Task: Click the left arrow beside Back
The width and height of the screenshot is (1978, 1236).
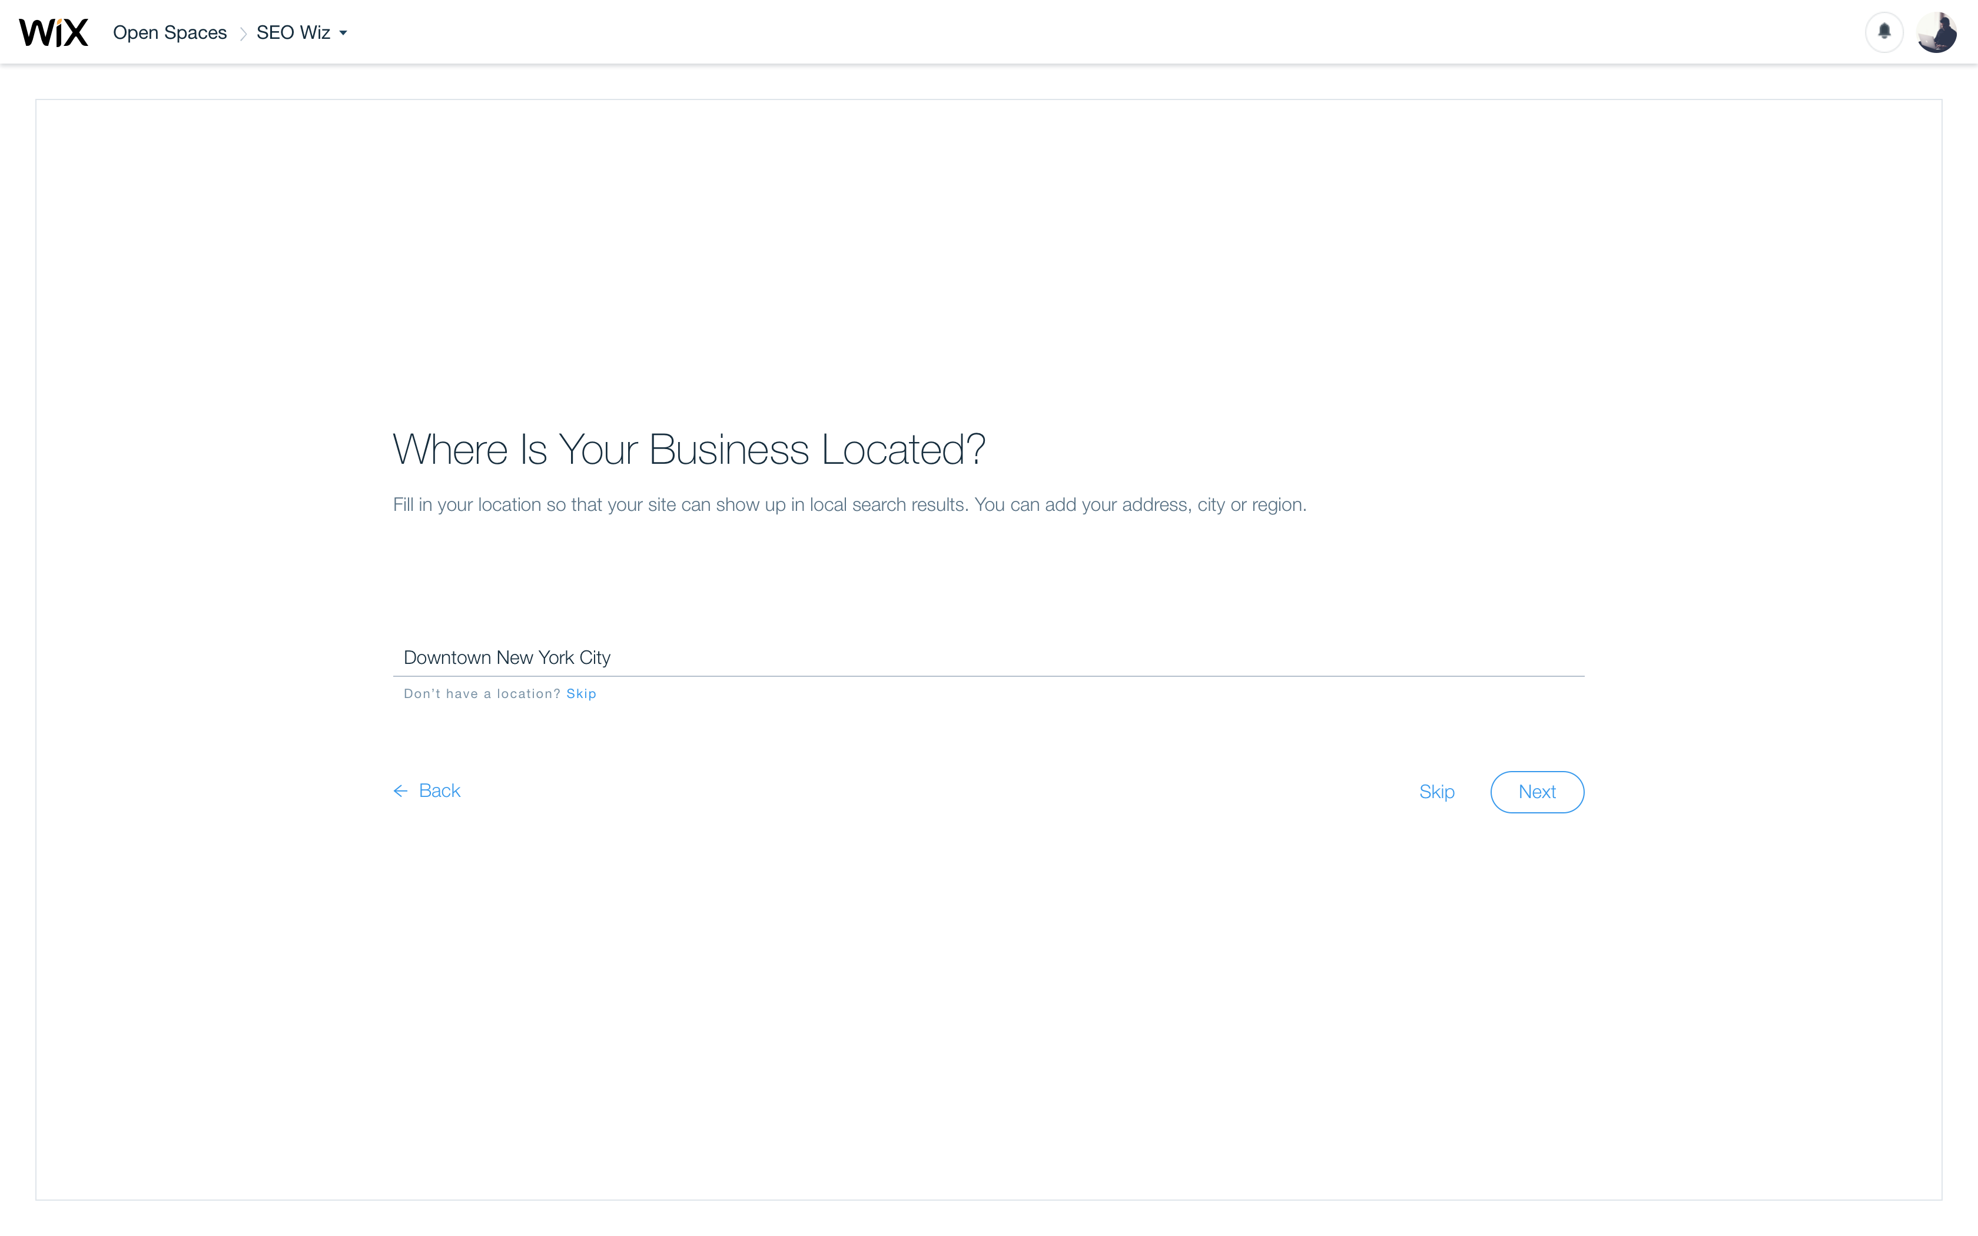Action: (x=400, y=790)
